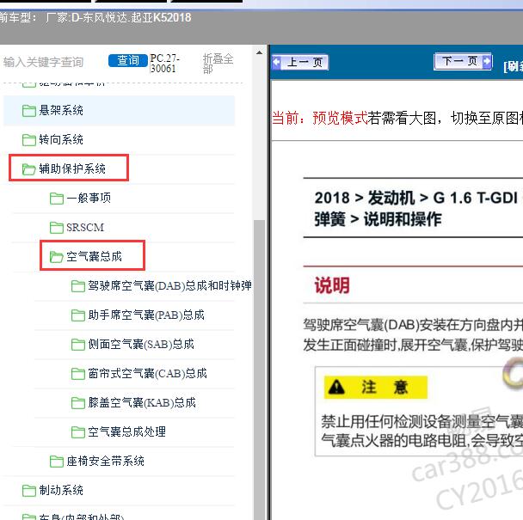The height and width of the screenshot is (520, 523).
Task: Collapse the 空气囊总成 open folder icon
Action: tap(57, 257)
